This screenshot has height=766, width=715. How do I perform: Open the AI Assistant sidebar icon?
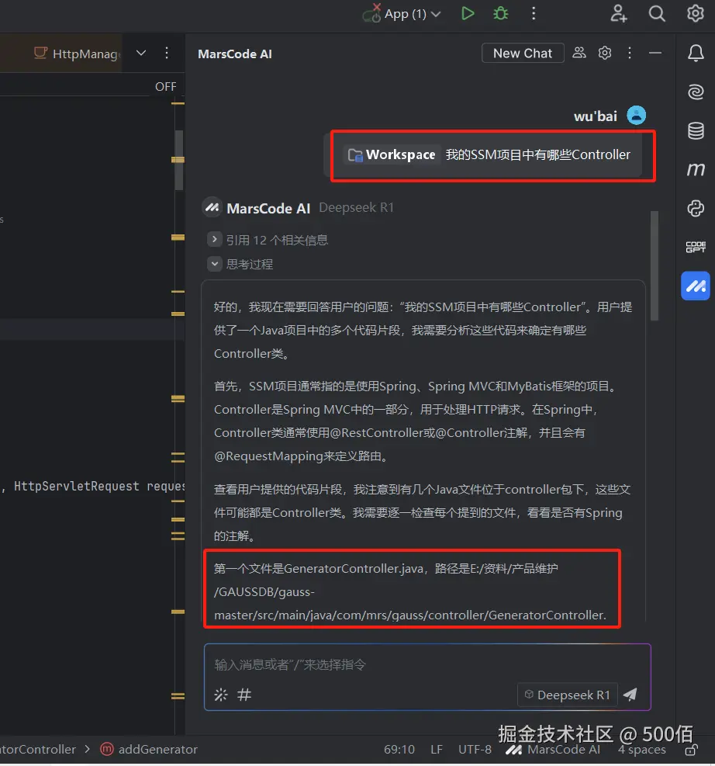[x=696, y=92]
